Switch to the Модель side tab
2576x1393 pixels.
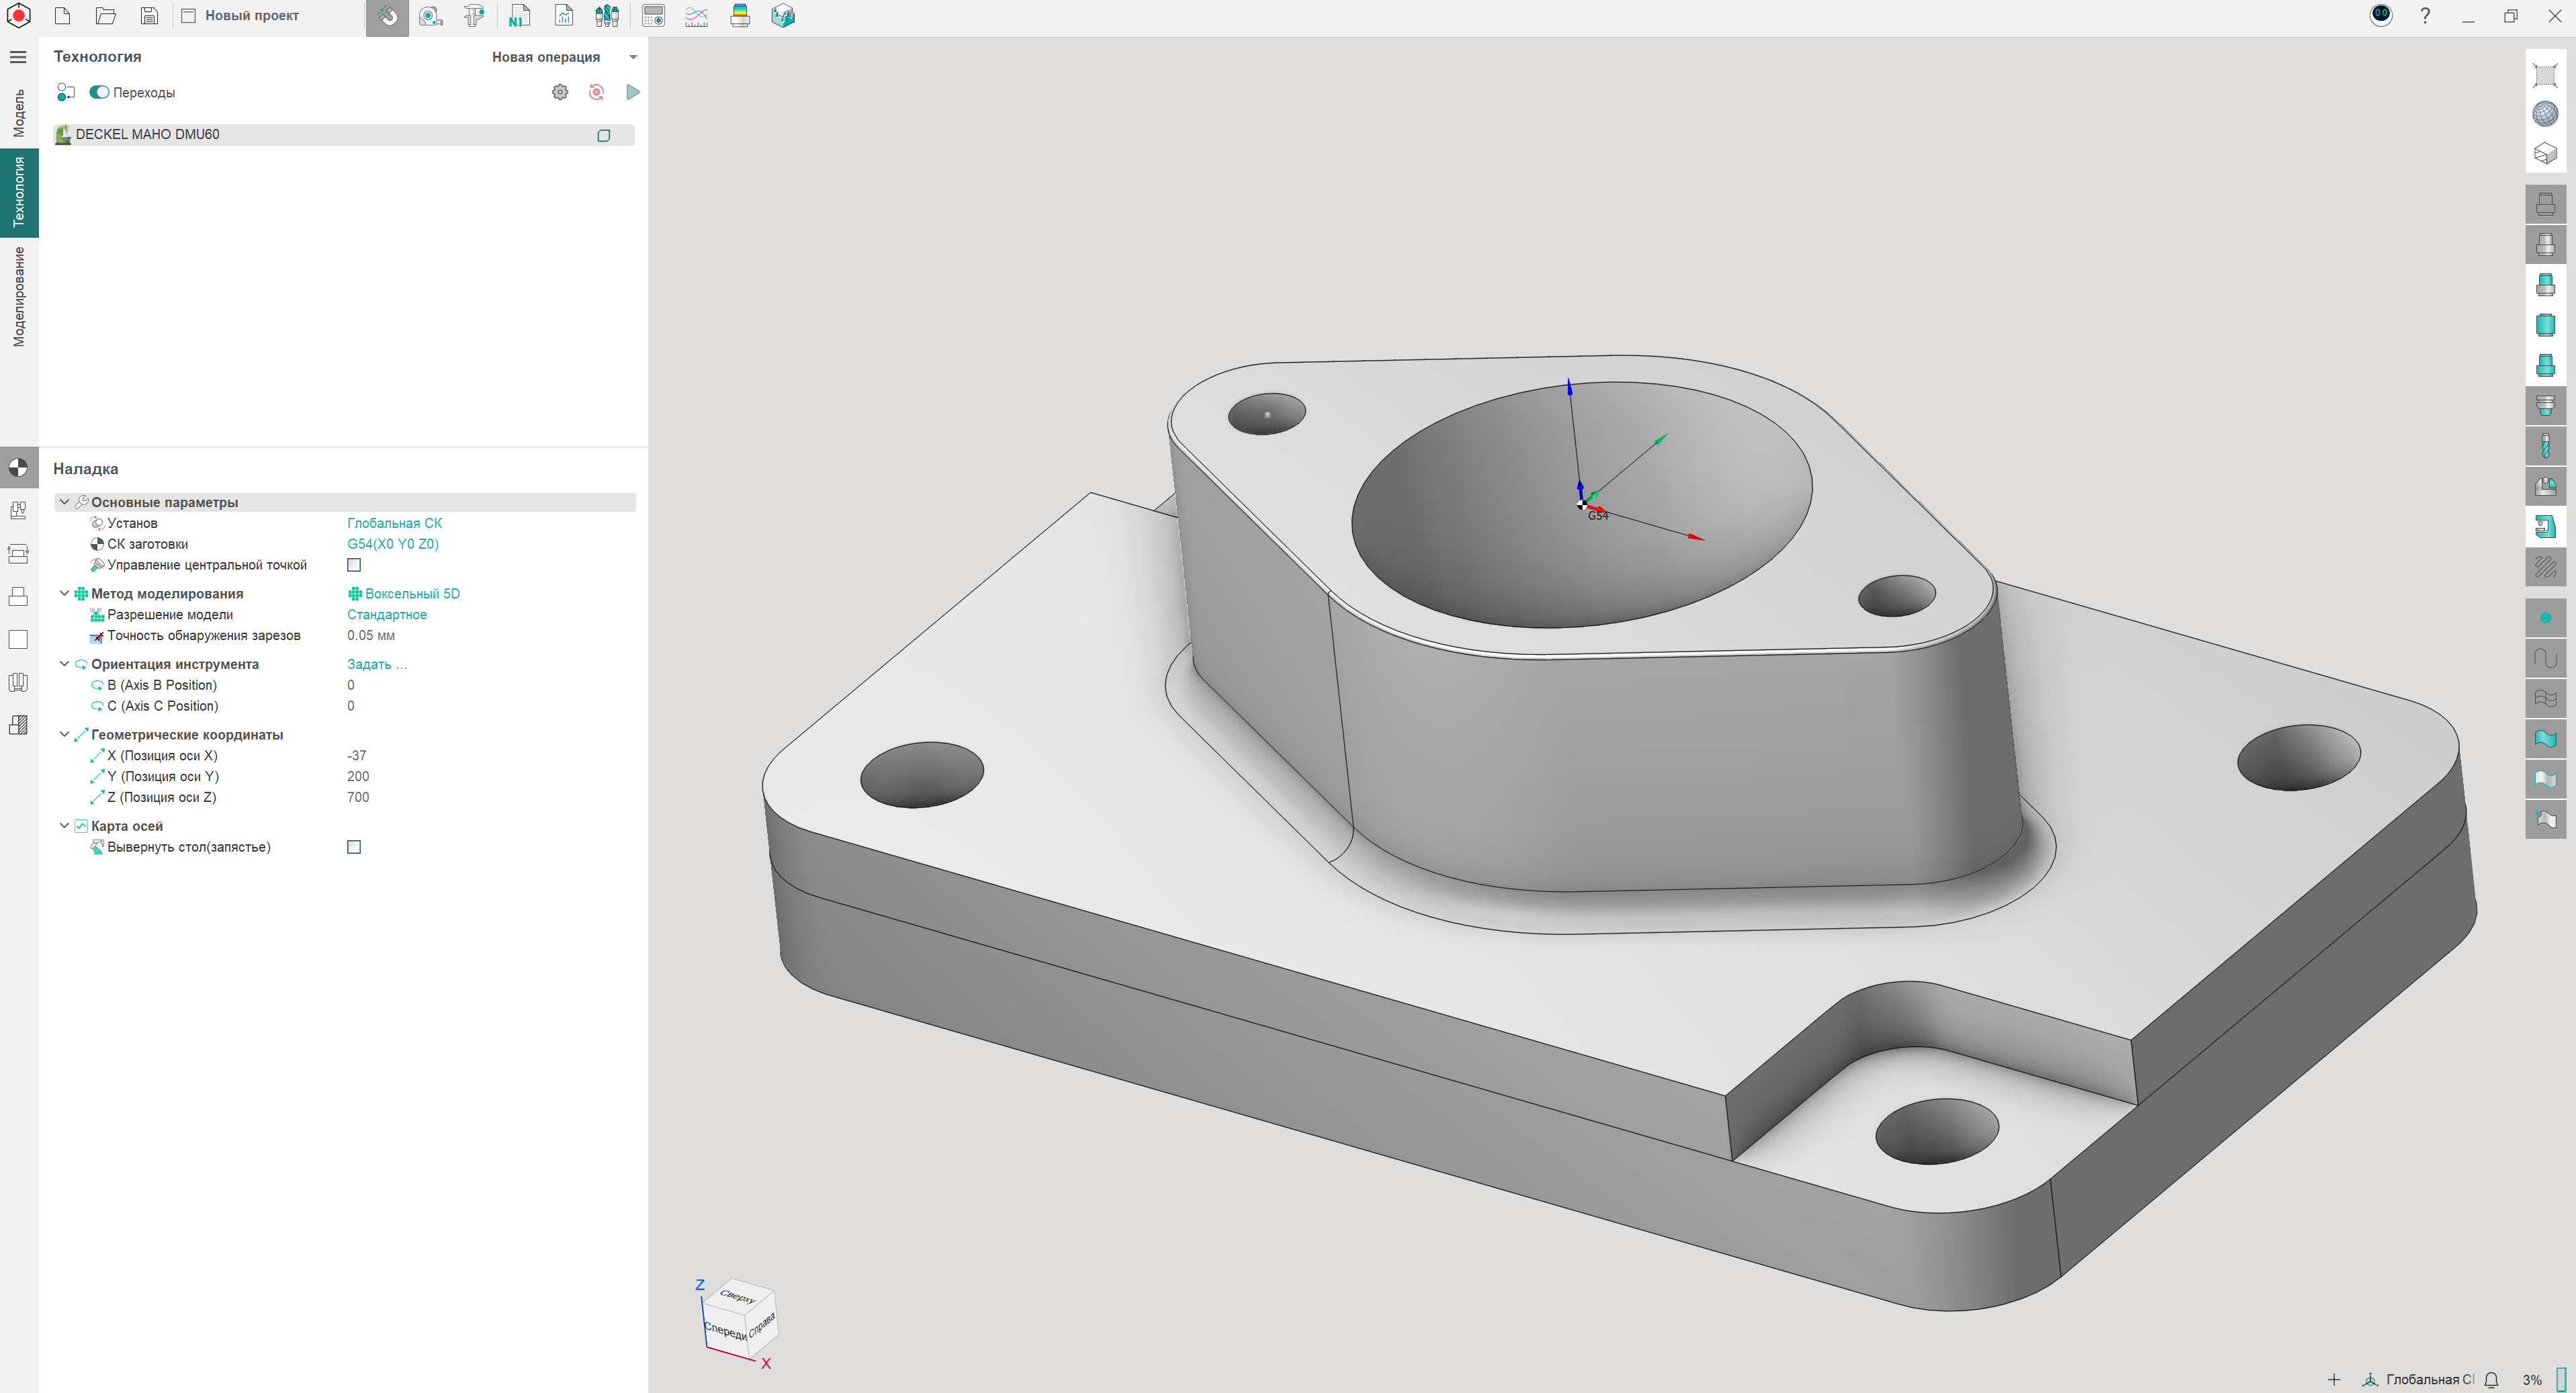[19, 113]
